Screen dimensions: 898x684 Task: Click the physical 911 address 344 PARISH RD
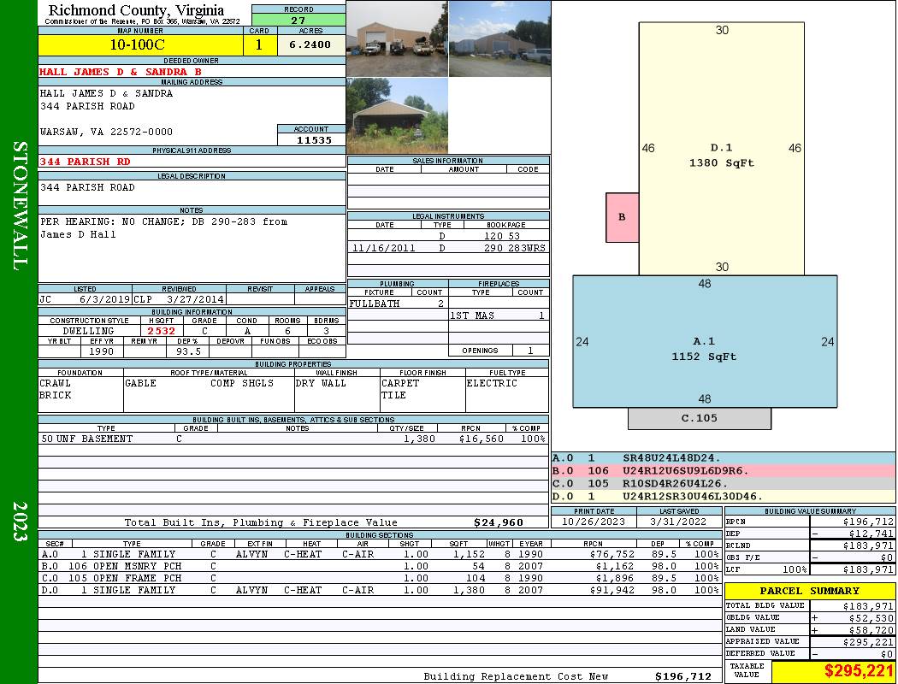tap(86, 162)
